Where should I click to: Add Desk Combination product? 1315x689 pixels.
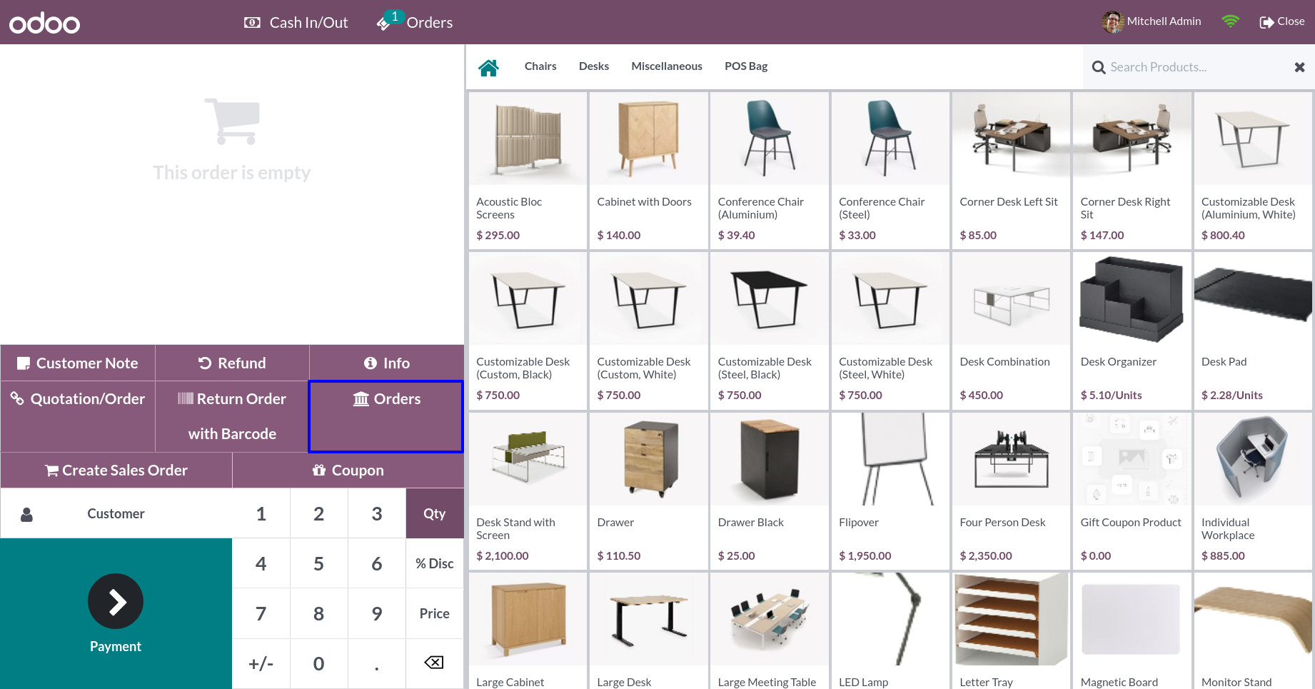click(x=1011, y=331)
